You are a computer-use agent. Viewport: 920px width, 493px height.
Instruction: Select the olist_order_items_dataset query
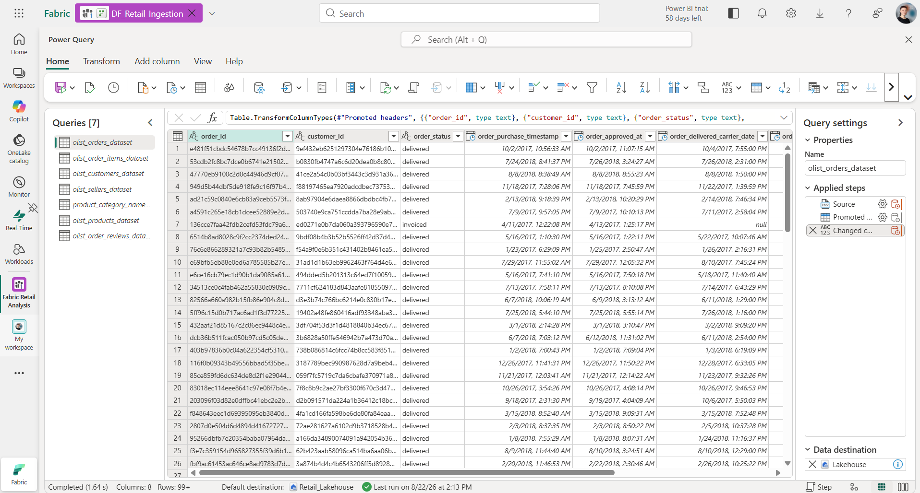[x=105, y=158]
